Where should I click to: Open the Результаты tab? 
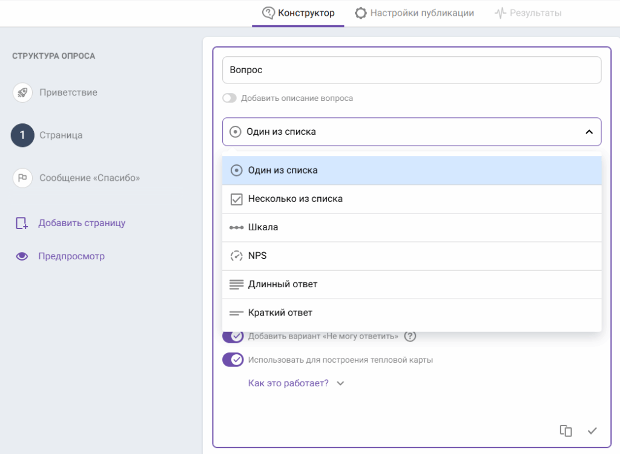[528, 13]
